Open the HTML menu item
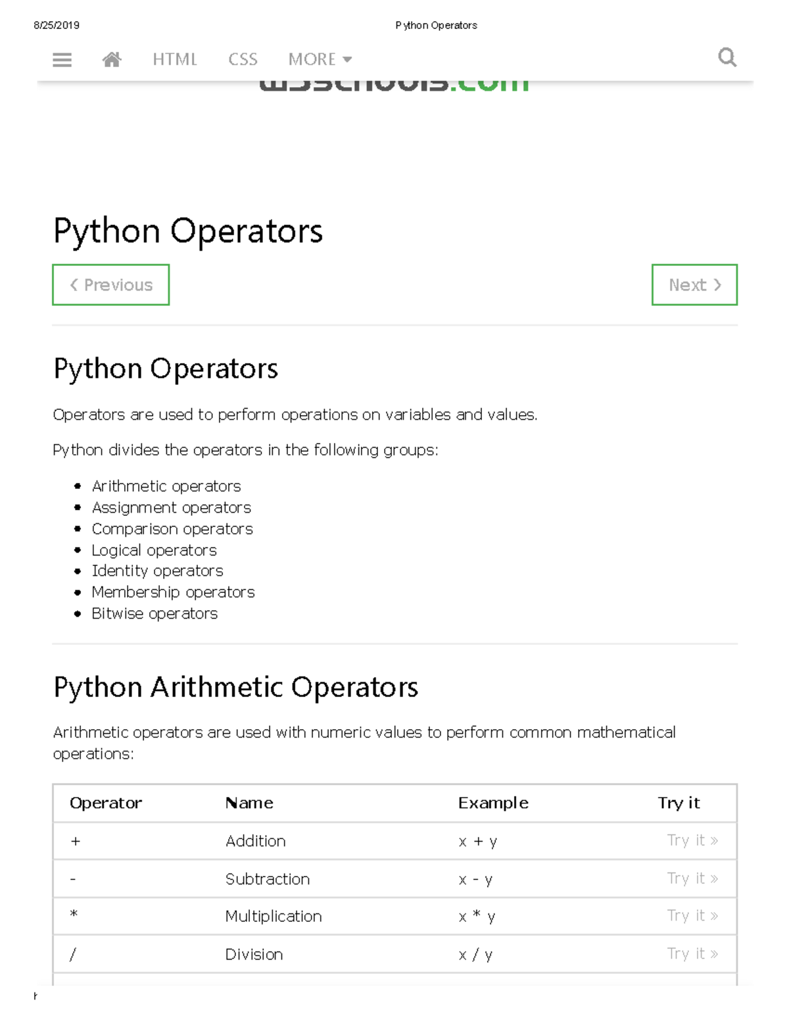 [x=175, y=60]
